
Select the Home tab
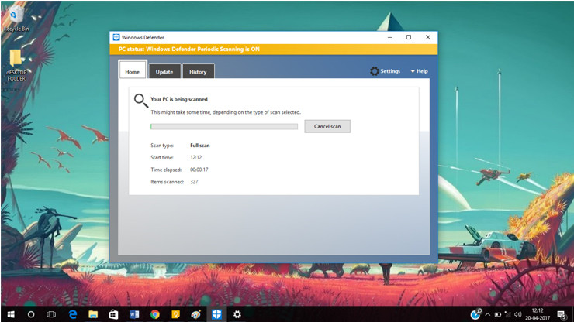[132, 71]
